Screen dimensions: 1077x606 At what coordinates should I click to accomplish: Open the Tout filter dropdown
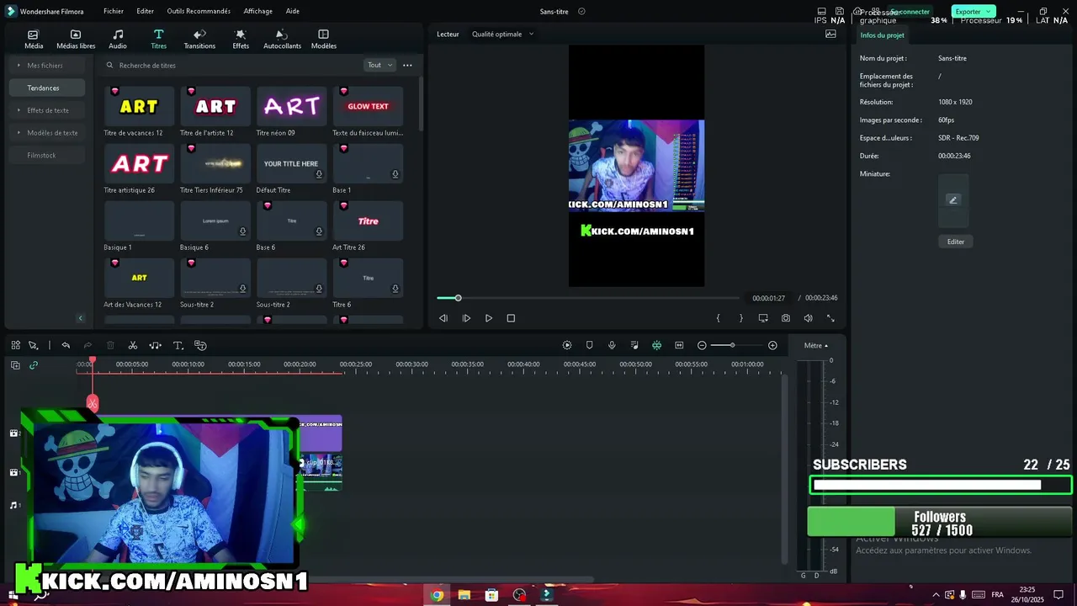pos(379,65)
